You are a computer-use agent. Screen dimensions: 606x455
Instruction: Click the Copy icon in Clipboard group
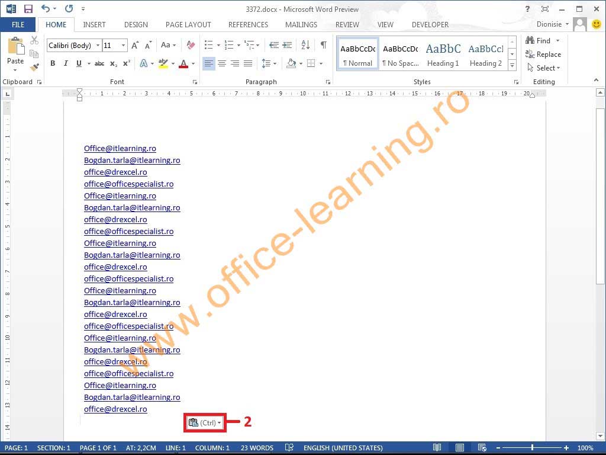click(x=34, y=54)
